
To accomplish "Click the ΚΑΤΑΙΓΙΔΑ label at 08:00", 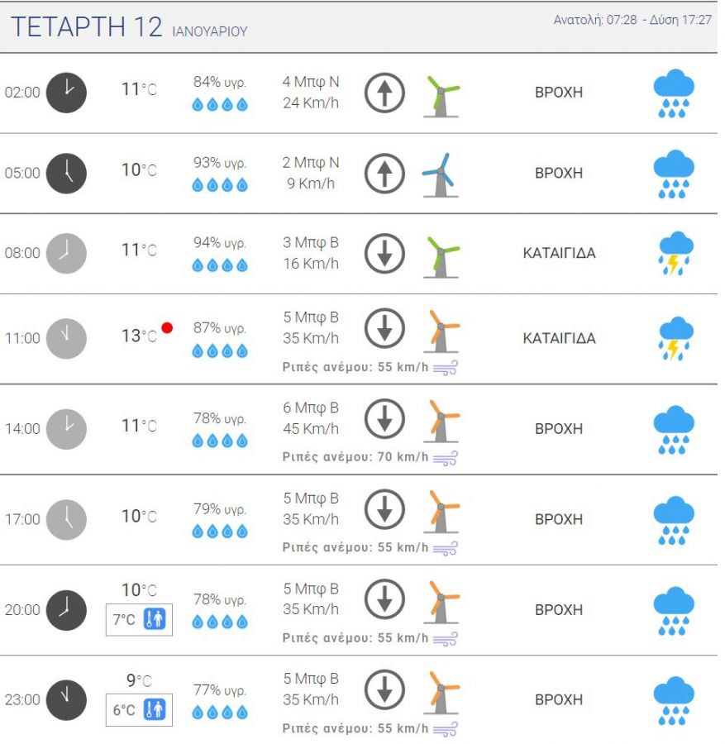I will coord(559,253).
